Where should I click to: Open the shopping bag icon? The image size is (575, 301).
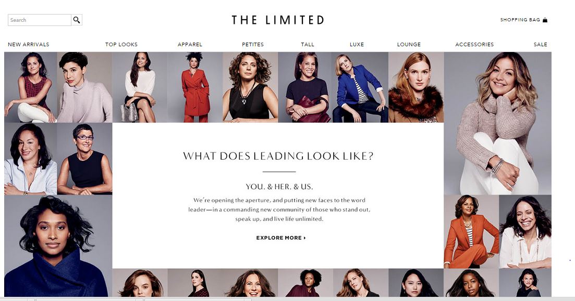(545, 20)
